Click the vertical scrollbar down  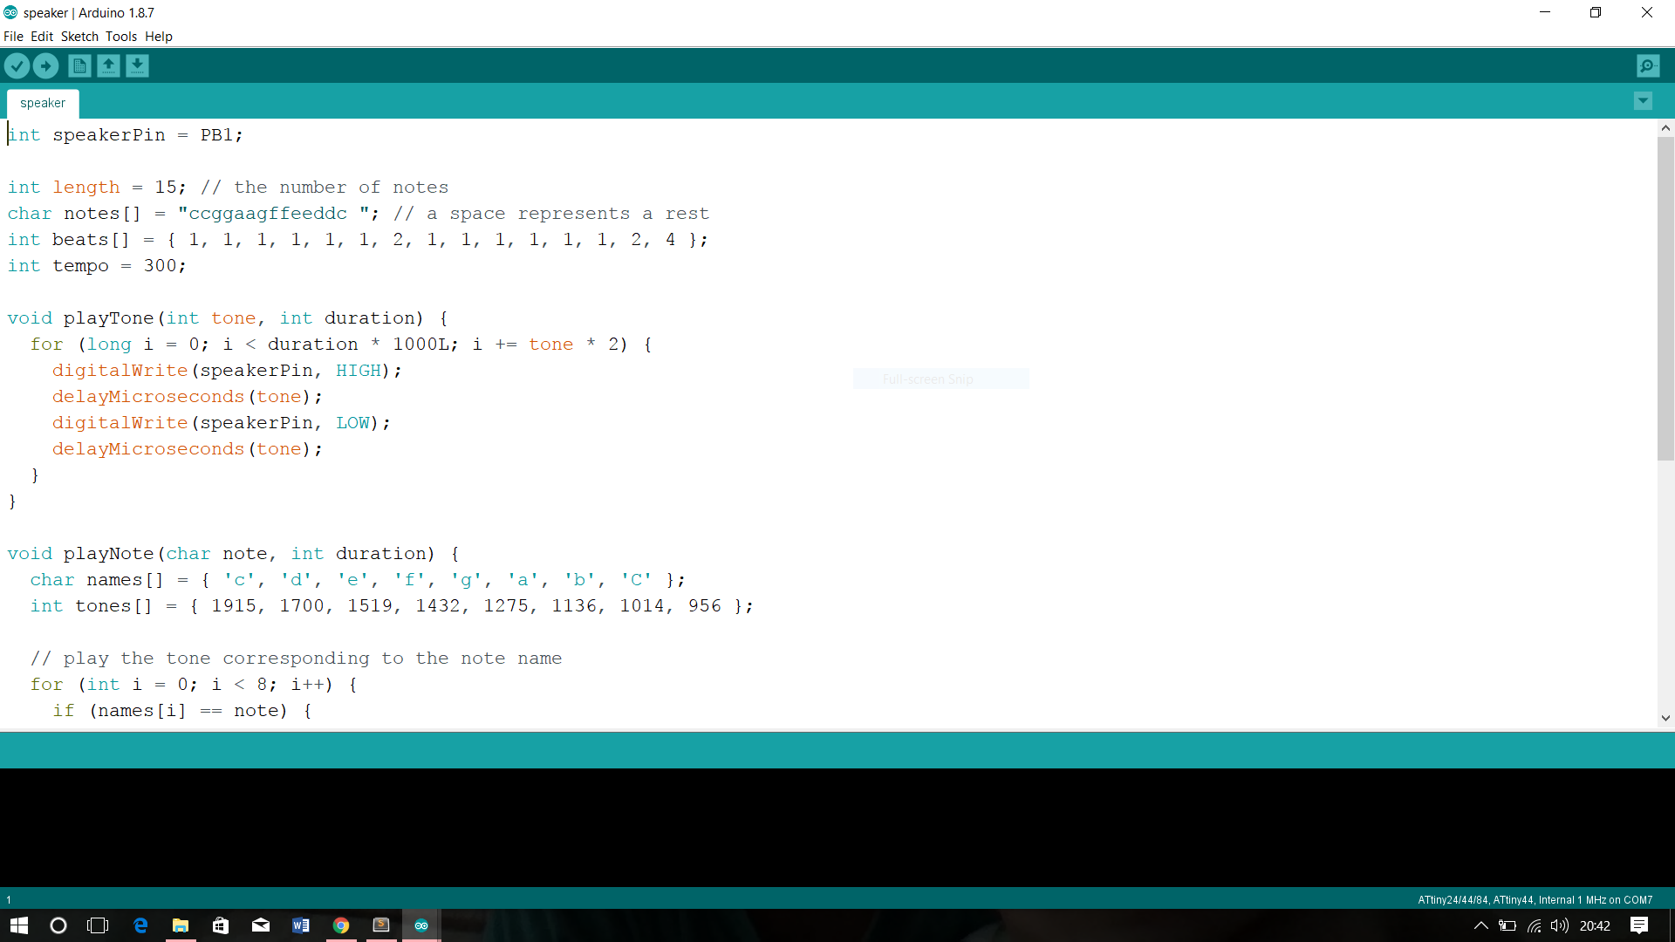pyautogui.click(x=1665, y=720)
